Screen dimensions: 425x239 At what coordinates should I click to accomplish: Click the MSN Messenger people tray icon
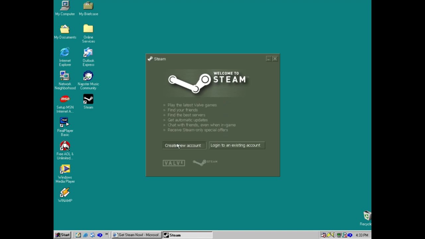point(345,235)
